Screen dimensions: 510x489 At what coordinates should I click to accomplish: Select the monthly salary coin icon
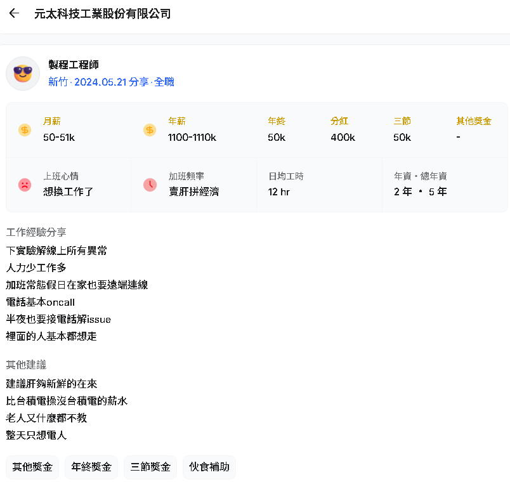25,130
